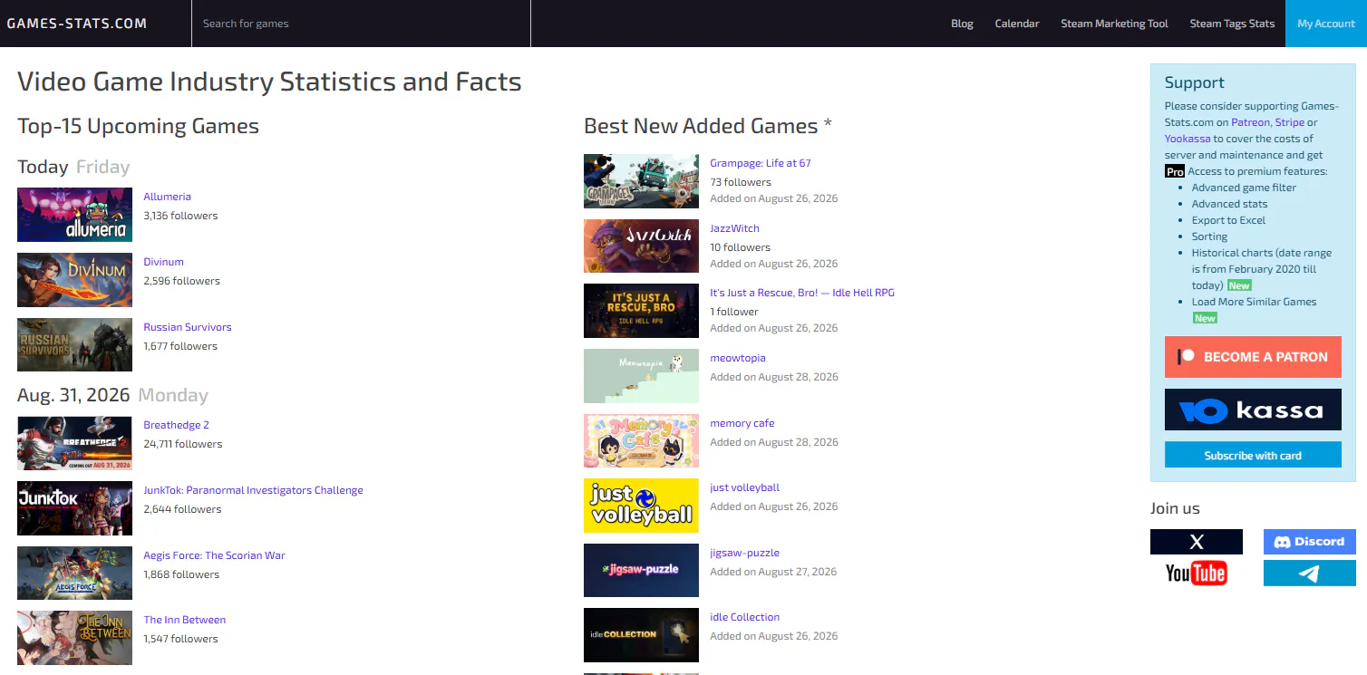Viewport: 1367px width, 675px height.
Task: Click the 'Aug. 31, 2026' date heading
Action: coord(74,395)
